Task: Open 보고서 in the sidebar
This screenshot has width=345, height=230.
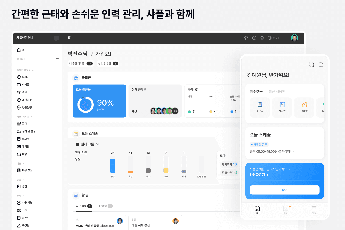Action: (x=23, y=139)
